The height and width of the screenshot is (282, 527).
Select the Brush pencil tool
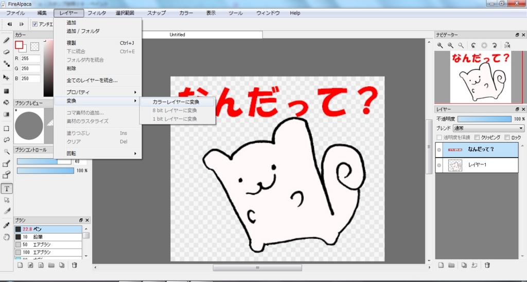6,41
